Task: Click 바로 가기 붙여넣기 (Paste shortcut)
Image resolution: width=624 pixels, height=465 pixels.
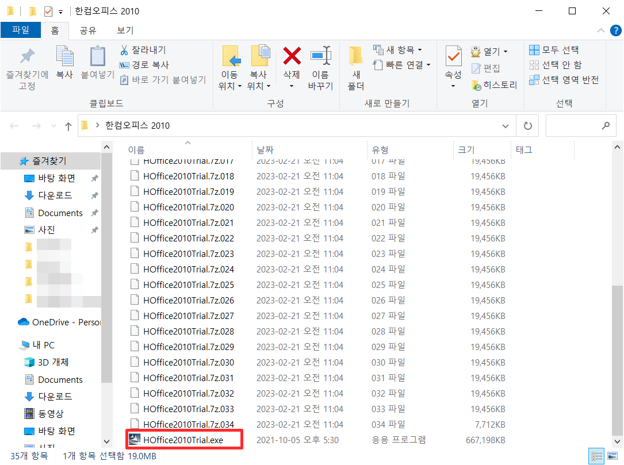Action: click(163, 80)
